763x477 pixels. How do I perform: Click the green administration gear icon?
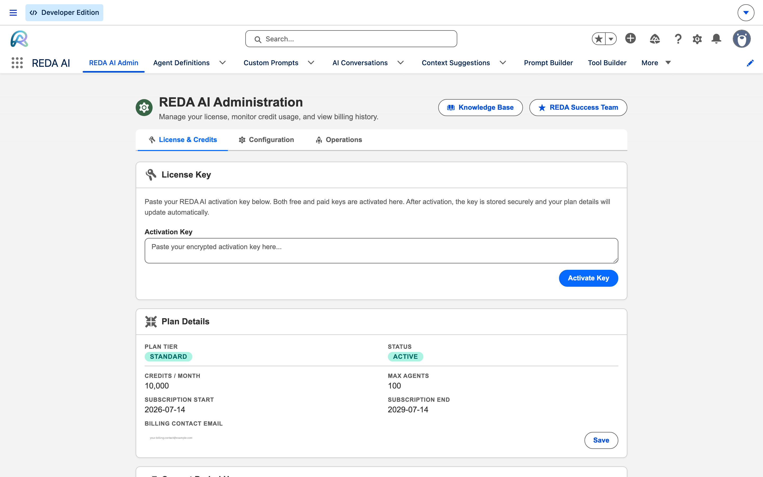click(144, 108)
